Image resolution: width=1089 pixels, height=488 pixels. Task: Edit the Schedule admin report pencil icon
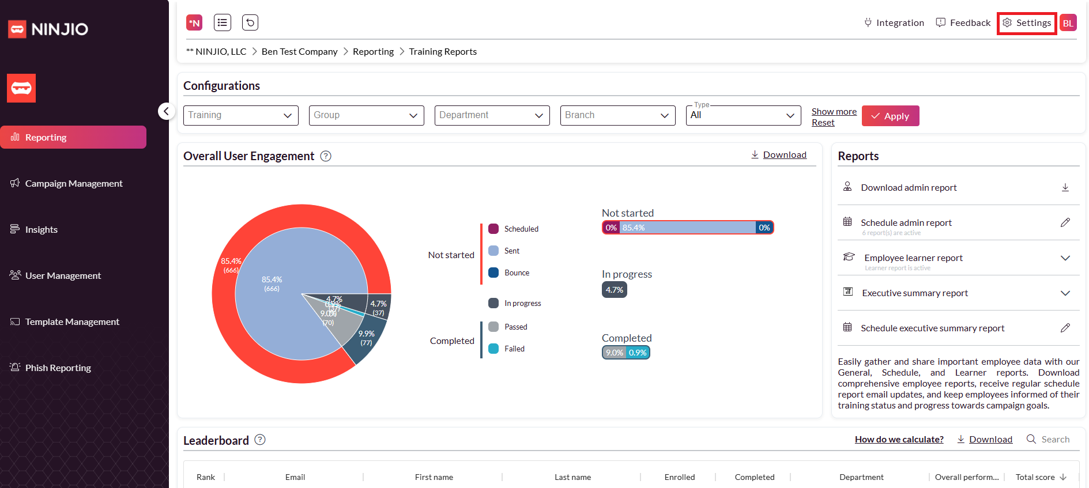(x=1065, y=223)
